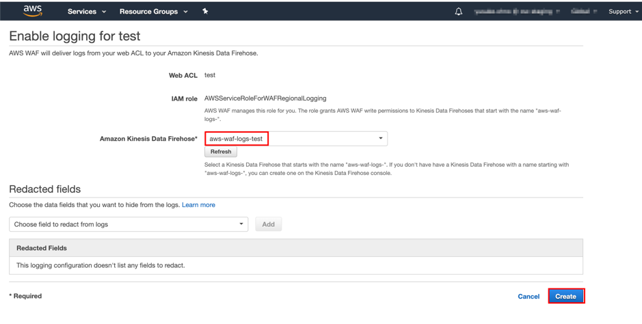
Task: Open the Resource Groups menu
Action: click(x=154, y=12)
